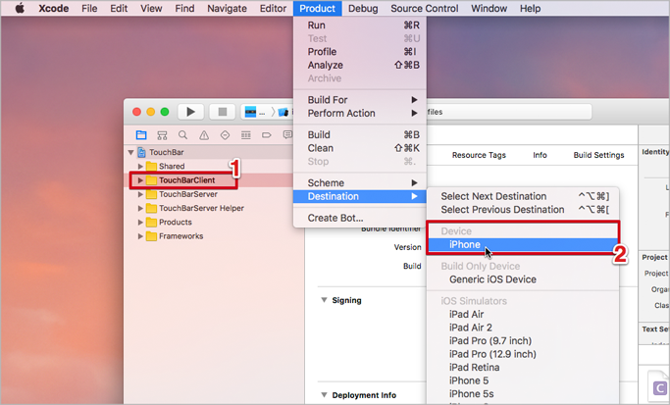The height and width of the screenshot is (405, 670).
Task: Select the iPhone 5 simulator
Action: (523, 380)
